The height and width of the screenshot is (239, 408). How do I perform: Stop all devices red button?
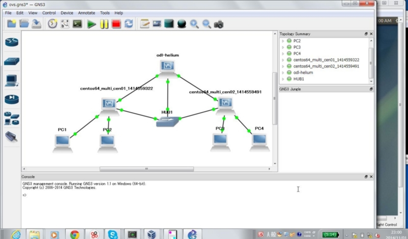tap(116, 24)
